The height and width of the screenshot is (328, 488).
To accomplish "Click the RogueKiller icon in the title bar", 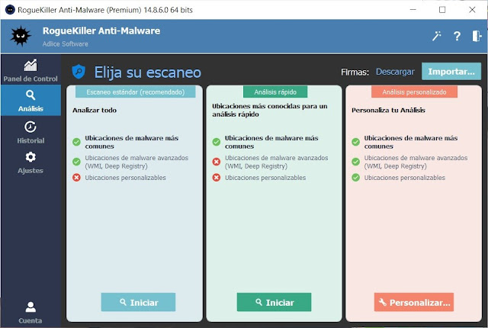I will coord(10,10).
